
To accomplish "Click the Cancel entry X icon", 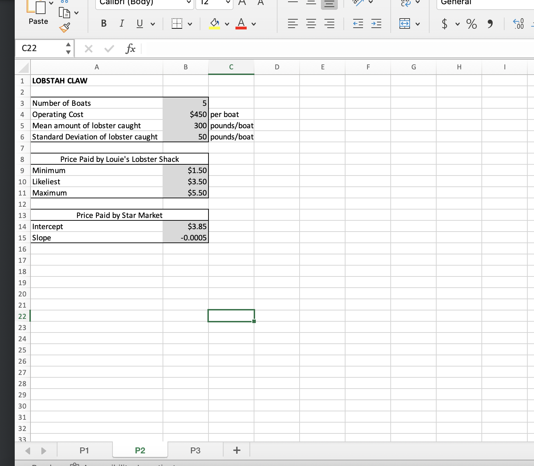I will (x=89, y=49).
